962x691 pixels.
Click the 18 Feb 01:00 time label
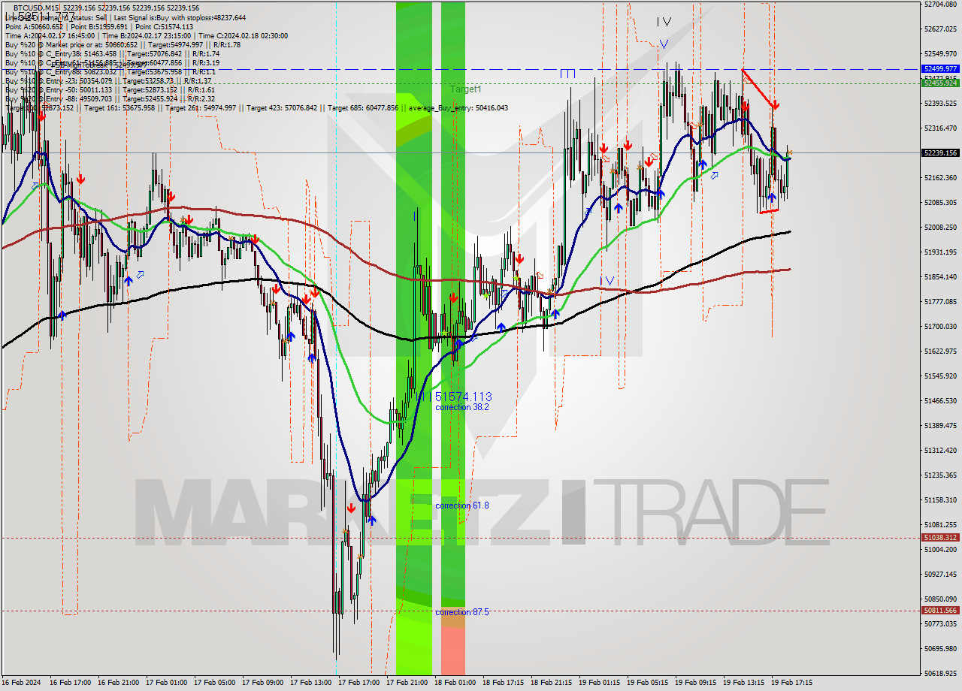(x=454, y=683)
